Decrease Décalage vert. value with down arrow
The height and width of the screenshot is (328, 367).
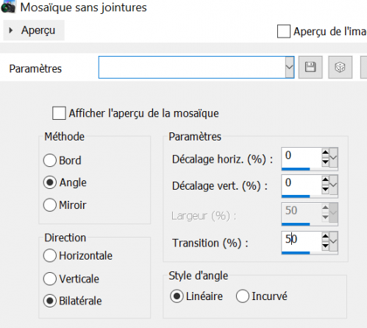(x=325, y=189)
